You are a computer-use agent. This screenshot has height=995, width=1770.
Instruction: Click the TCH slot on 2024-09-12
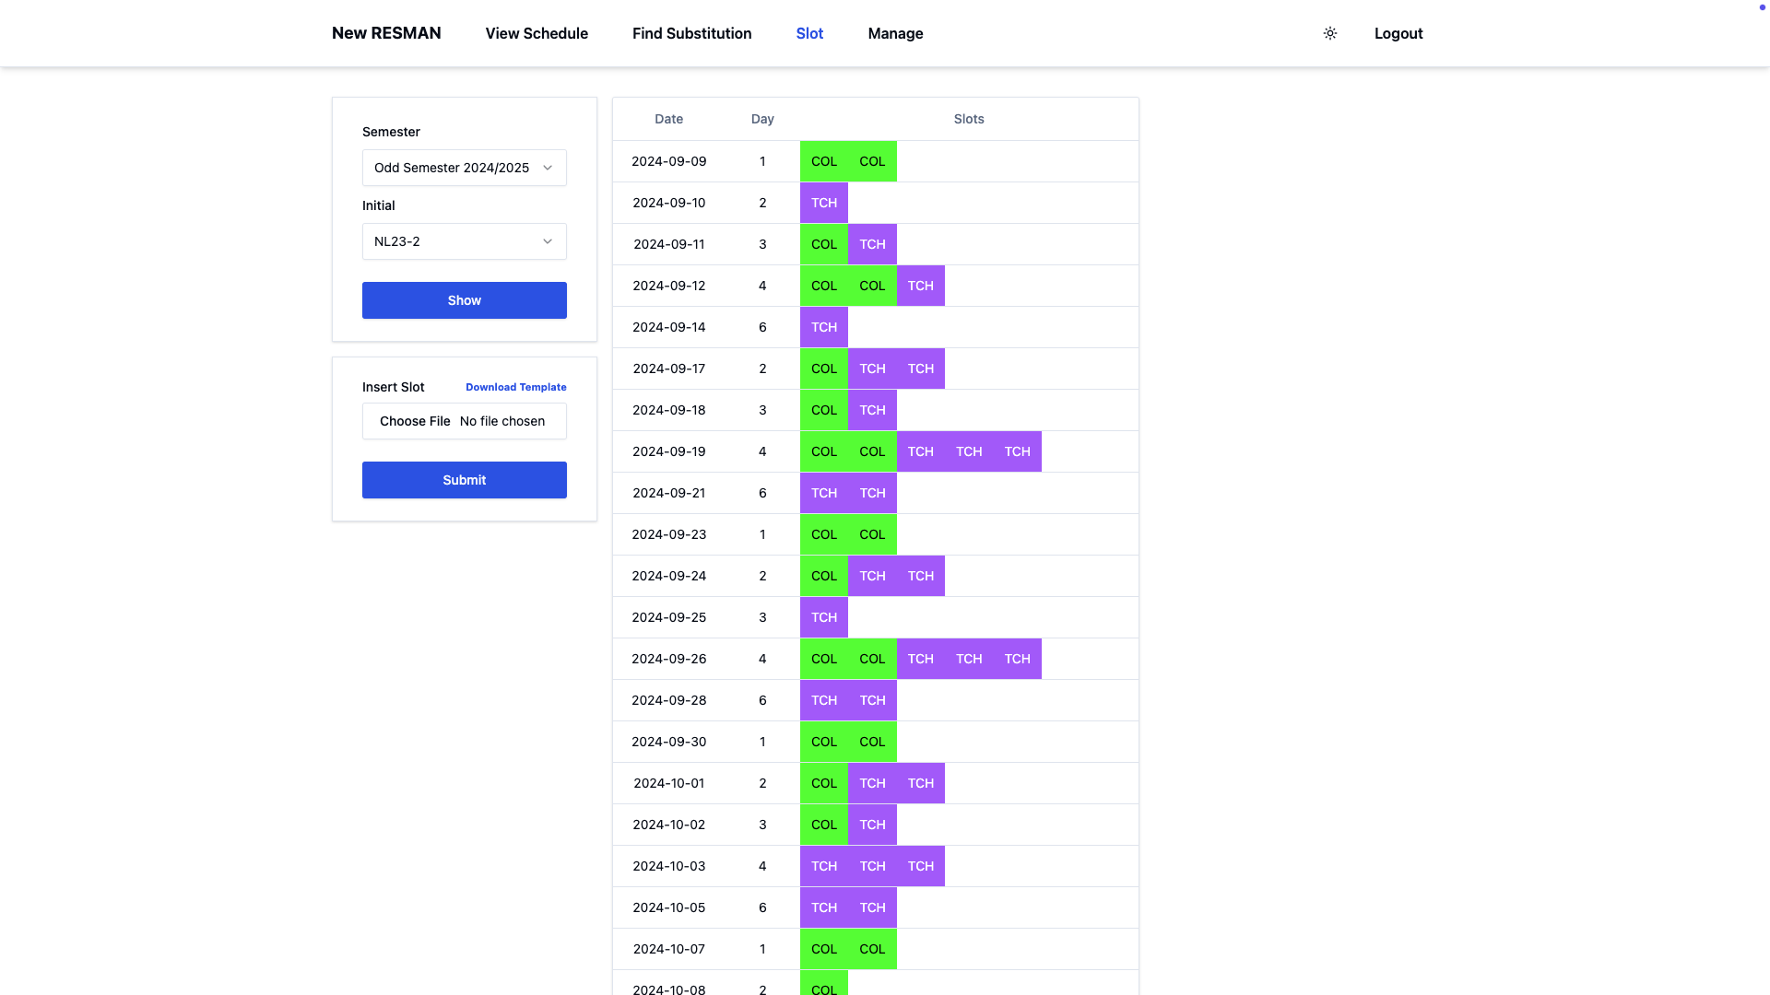[x=920, y=286]
